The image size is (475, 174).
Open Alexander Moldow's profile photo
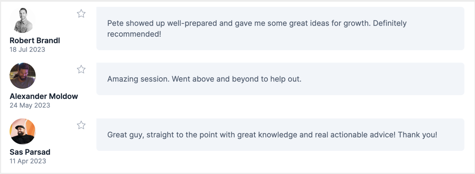(x=23, y=76)
